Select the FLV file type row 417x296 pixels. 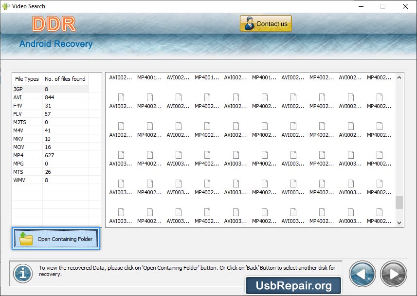(x=51, y=113)
